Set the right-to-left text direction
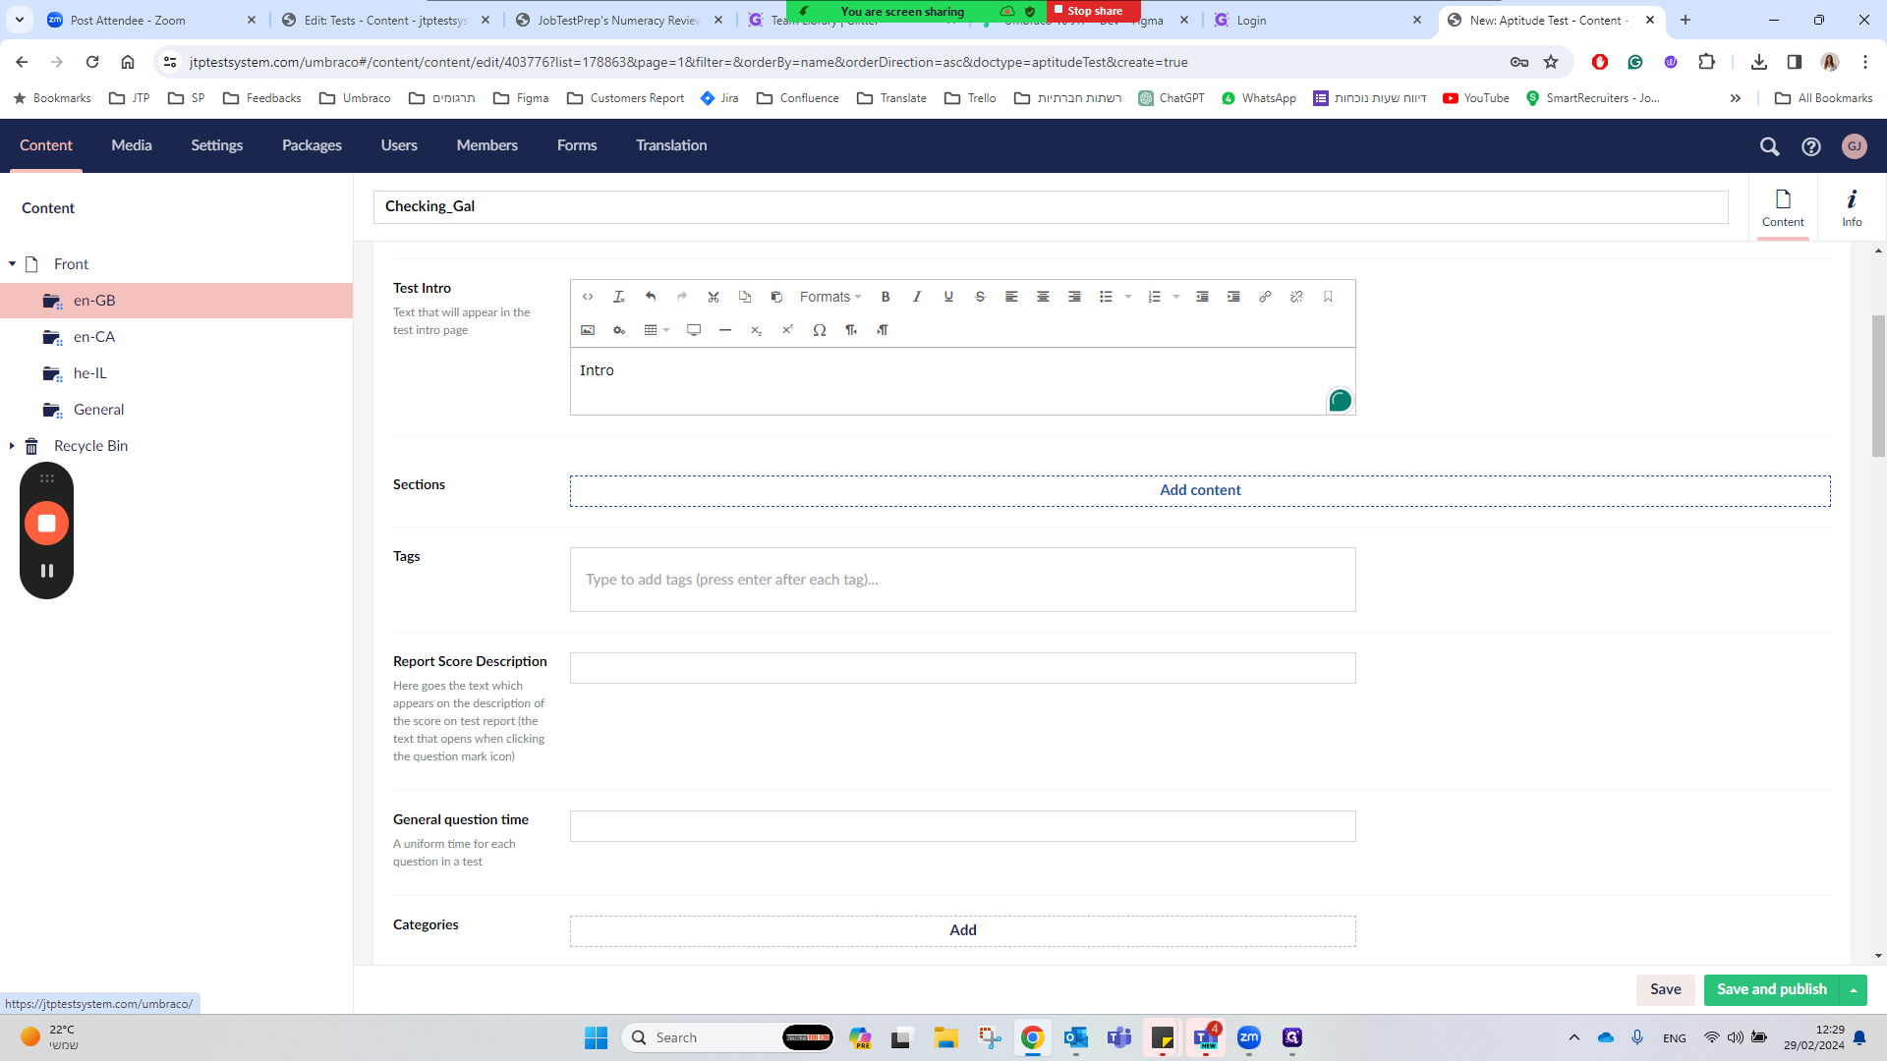Viewport: 1887px width, 1061px height. pos(883,330)
